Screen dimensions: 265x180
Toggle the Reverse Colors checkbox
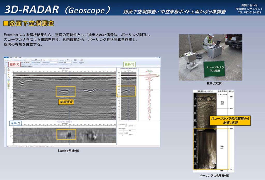pos(42,62)
